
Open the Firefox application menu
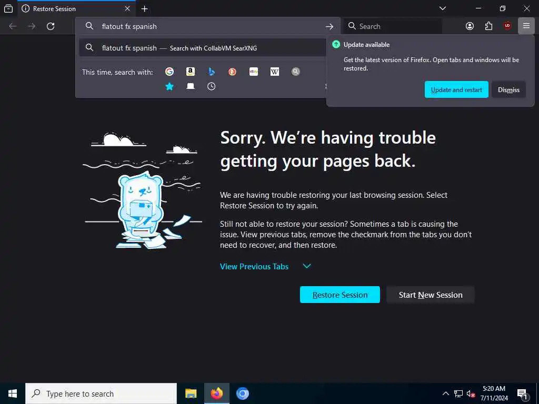pyautogui.click(x=526, y=26)
